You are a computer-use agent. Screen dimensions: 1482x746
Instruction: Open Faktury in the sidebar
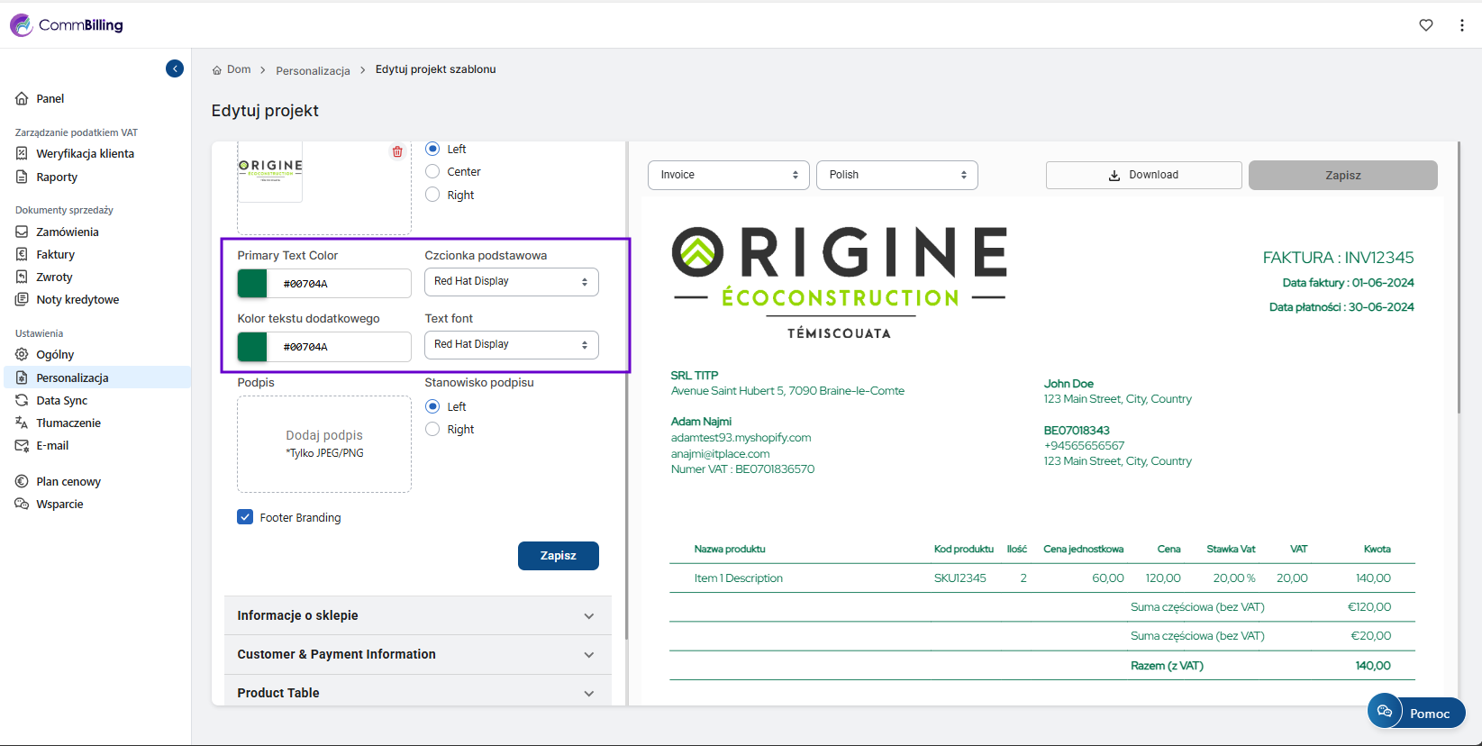click(55, 255)
